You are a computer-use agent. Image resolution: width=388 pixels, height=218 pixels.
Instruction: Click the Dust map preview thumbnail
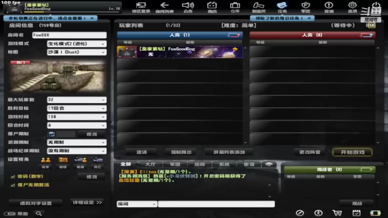tap(57, 76)
